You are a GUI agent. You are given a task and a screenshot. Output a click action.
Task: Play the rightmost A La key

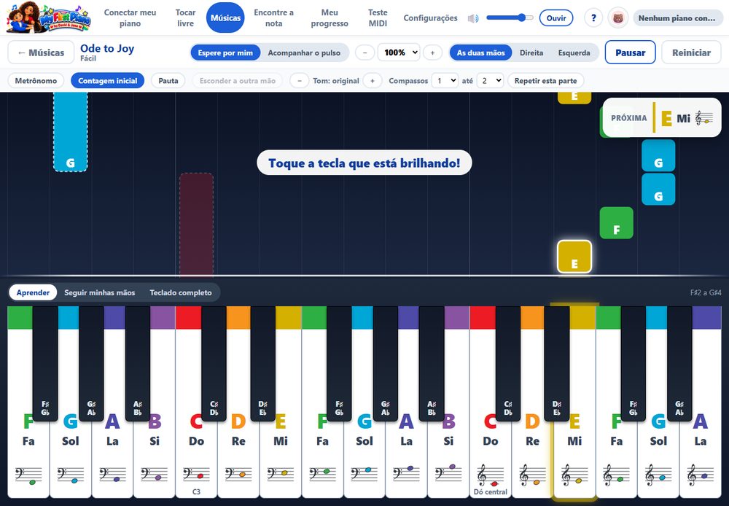[700, 456]
